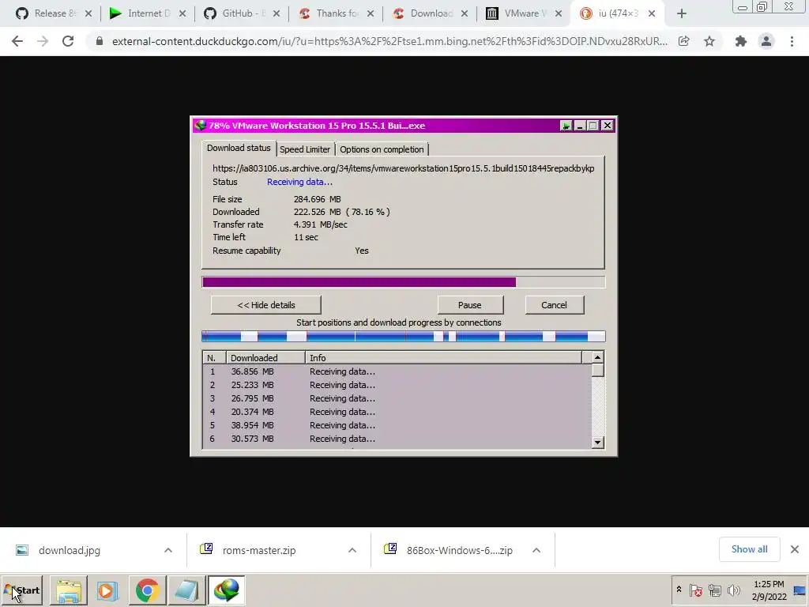The height and width of the screenshot is (607, 809).
Task: Close the Release GitHub tab
Action: (88, 14)
